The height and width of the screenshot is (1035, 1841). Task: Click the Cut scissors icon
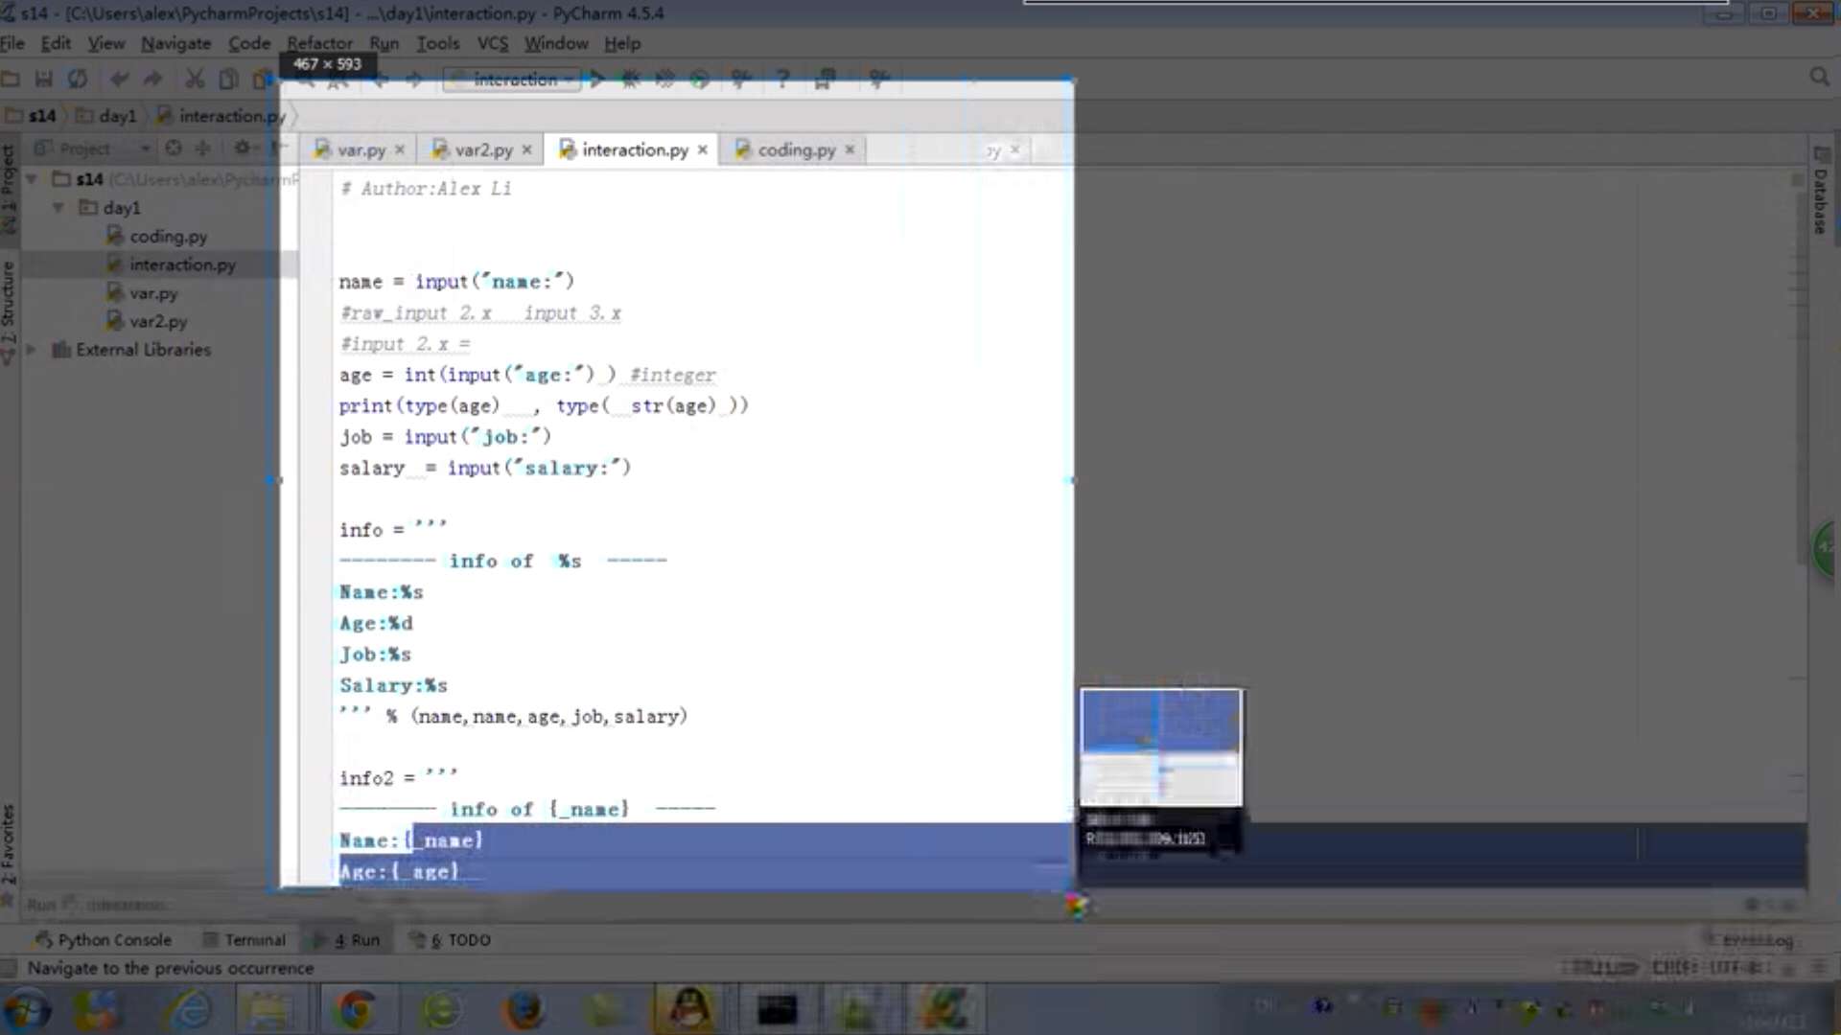(x=195, y=80)
